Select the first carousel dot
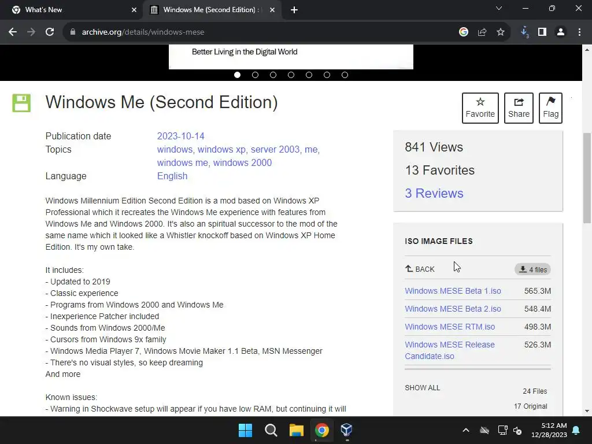 pyautogui.click(x=237, y=75)
